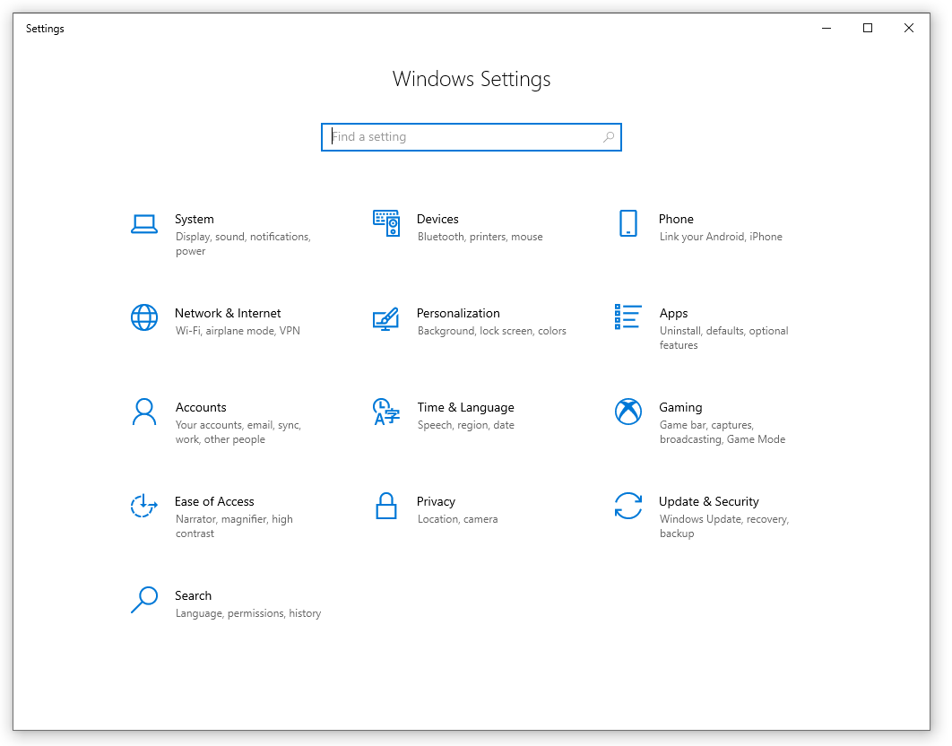
Task: Click the System laptop icon
Action: (144, 224)
